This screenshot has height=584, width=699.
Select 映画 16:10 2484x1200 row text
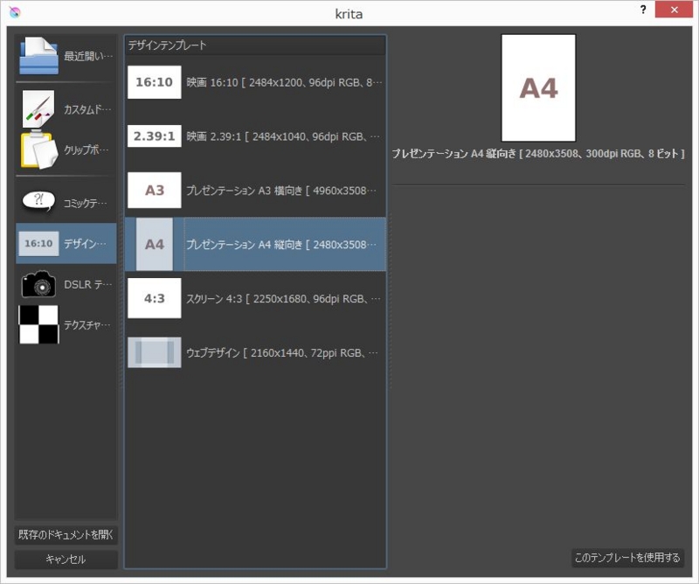tap(284, 82)
